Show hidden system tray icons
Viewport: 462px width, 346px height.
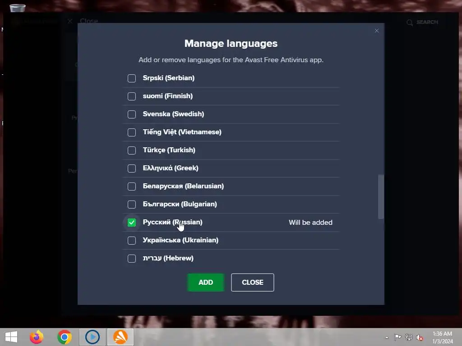point(387,337)
